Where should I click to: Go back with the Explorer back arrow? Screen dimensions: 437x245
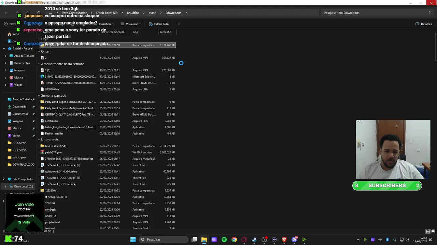coord(6,13)
